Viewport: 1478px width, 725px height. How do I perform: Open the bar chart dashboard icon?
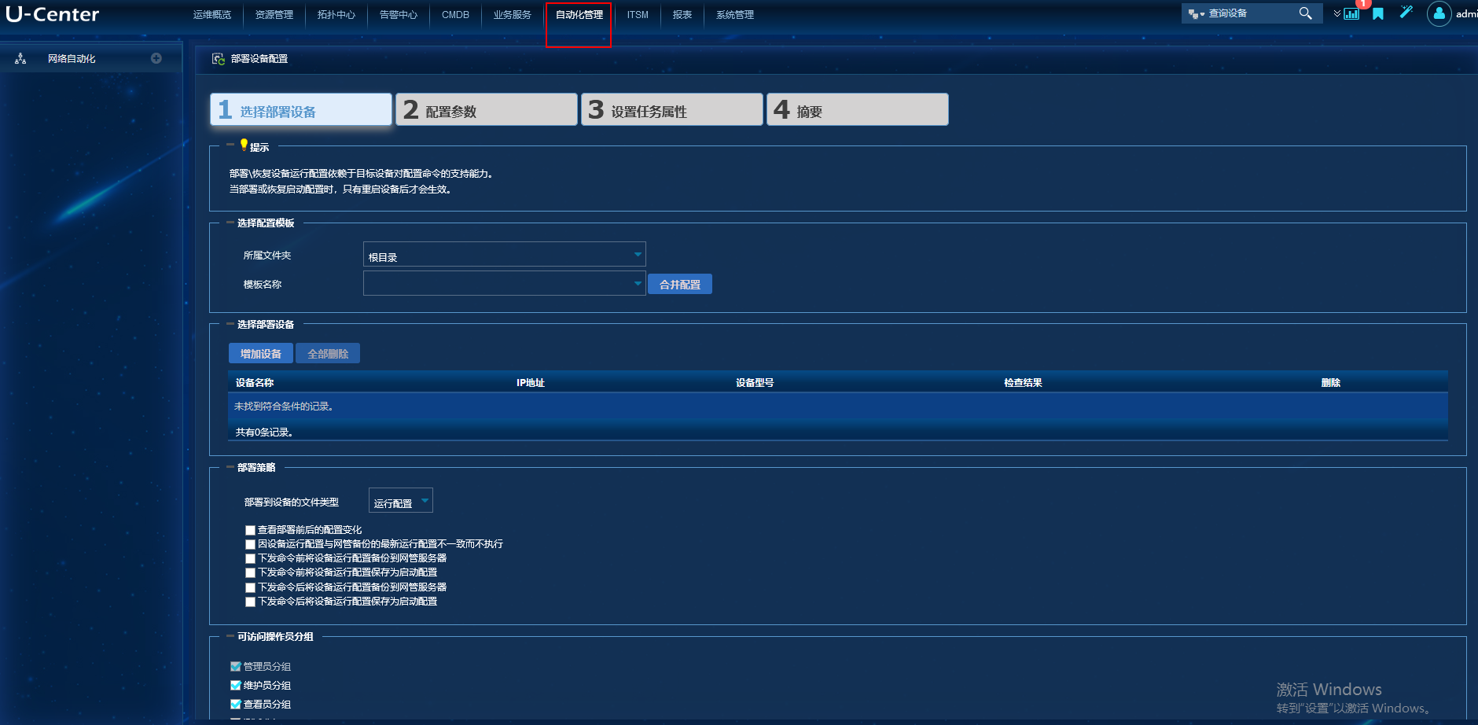[1351, 14]
